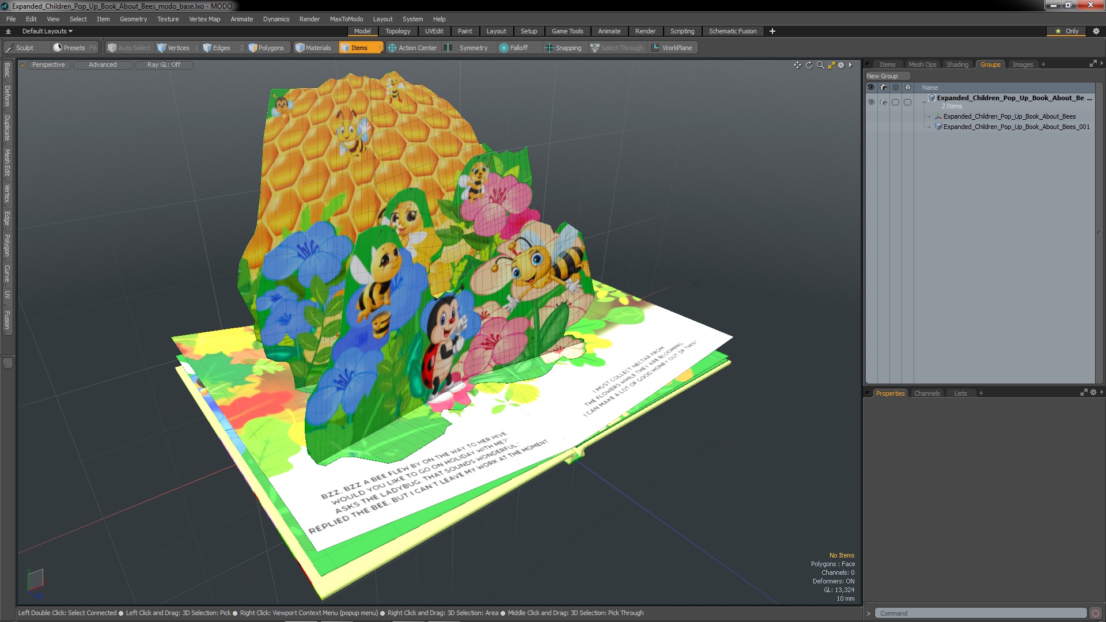Open layout settings gear at top right
This screenshot has height=622, width=1106.
point(1096,31)
